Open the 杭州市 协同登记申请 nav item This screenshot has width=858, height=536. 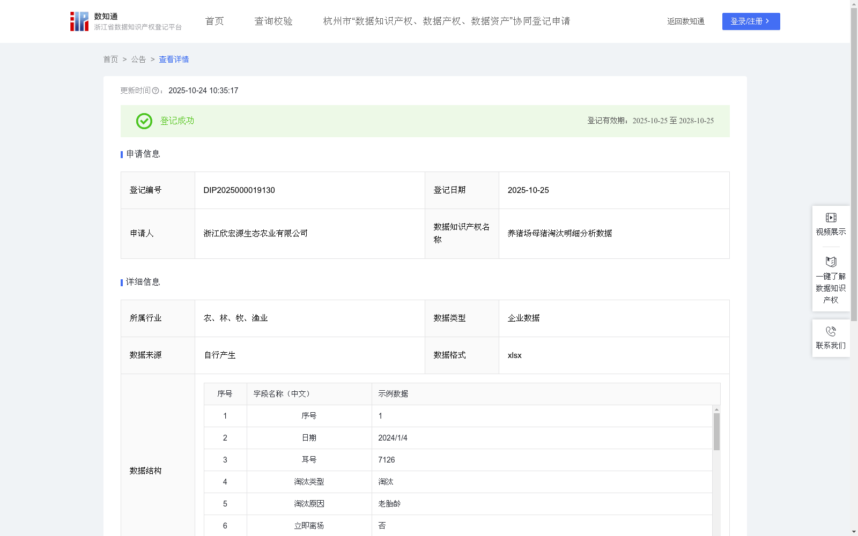(446, 21)
